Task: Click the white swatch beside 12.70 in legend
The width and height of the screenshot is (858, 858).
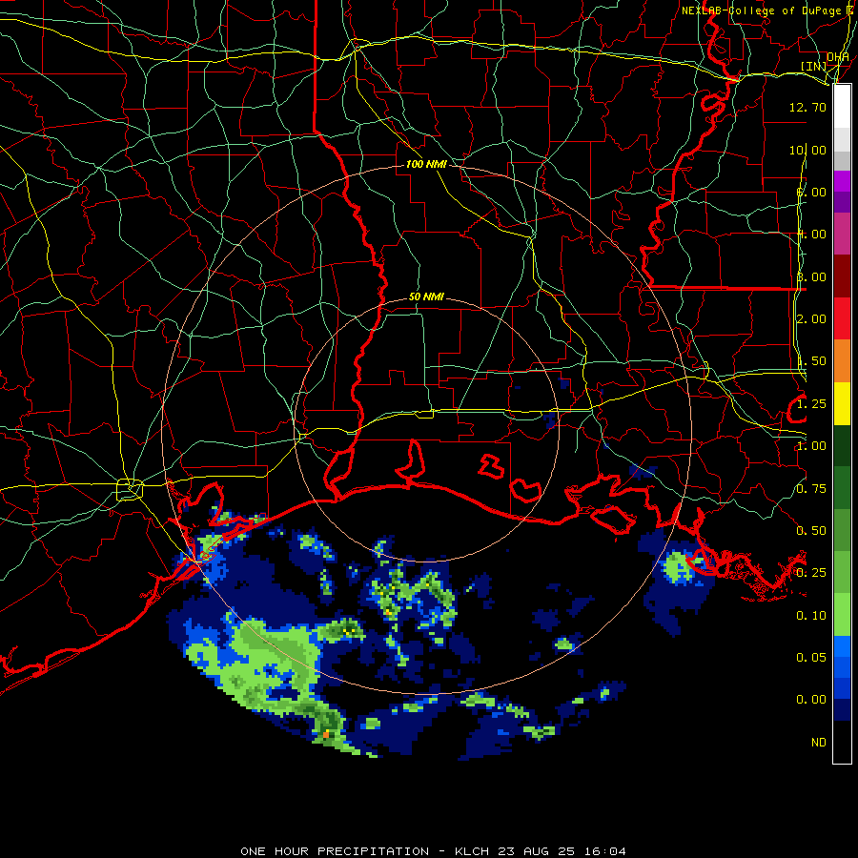Action: 842,106
